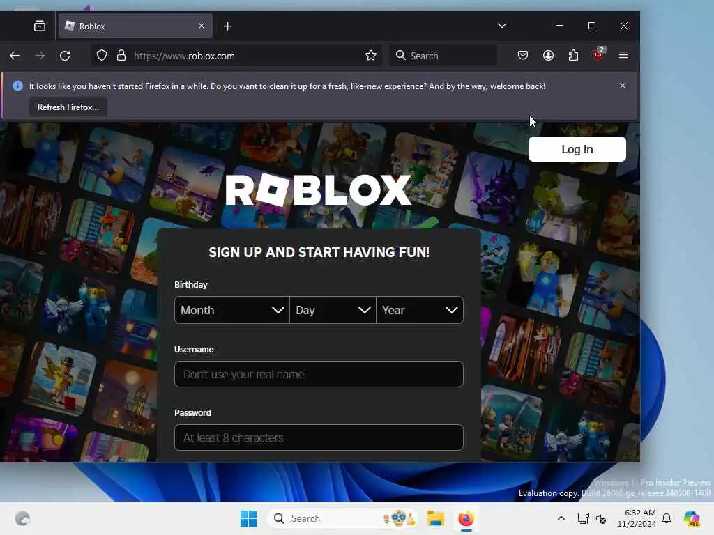Open the Firefox account icon

pyautogui.click(x=548, y=56)
